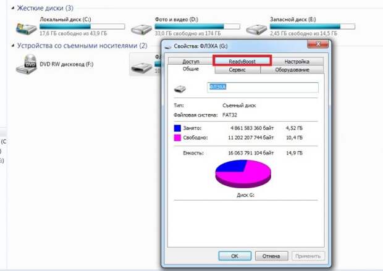Click the 2,45 ГБ свободно из 14,5 ГБ text
This screenshot has height=271, width=383.
pyautogui.click(x=303, y=33)
